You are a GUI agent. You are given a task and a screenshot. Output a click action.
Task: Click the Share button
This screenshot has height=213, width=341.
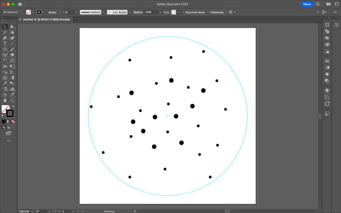click(307, 4)
